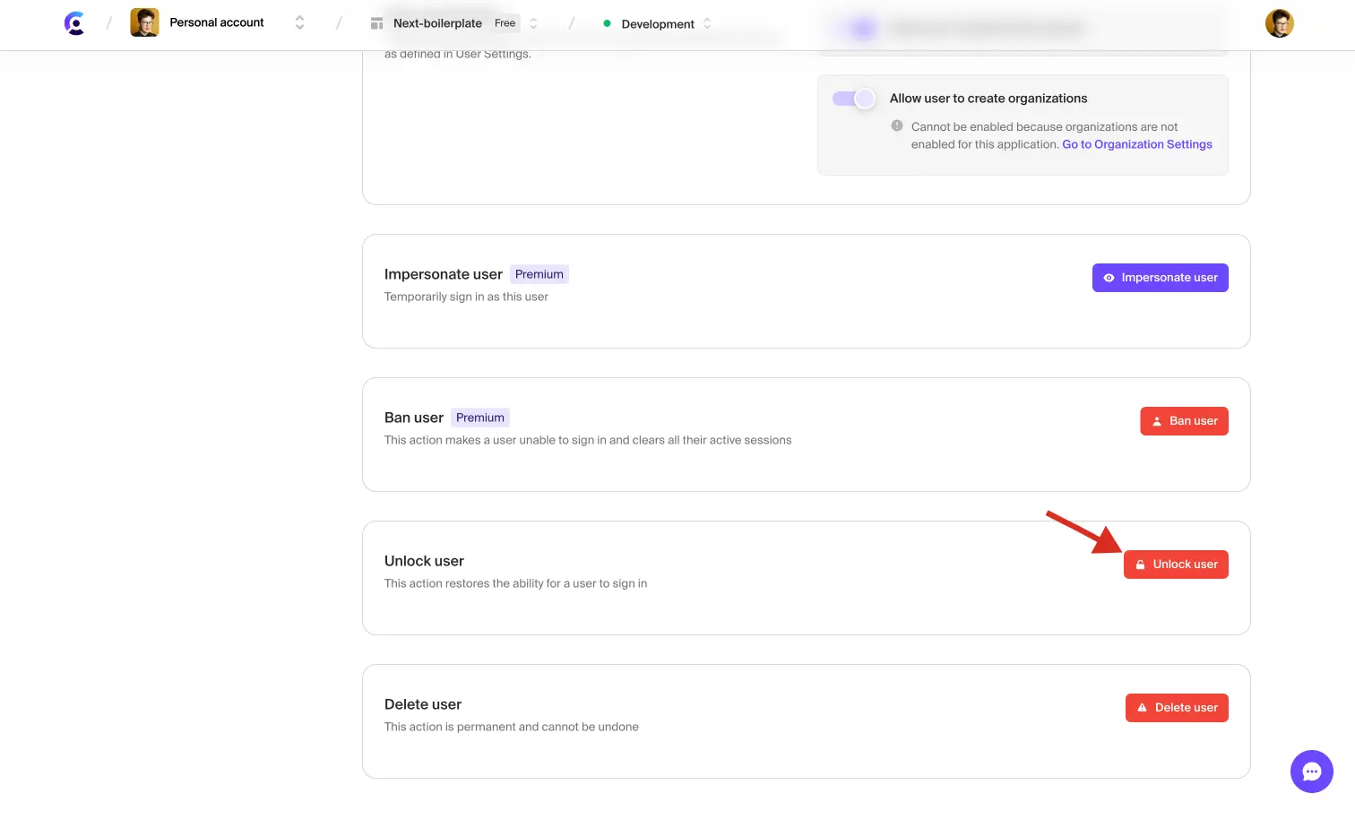
Task: Click the Next-boilerplate application icon
Action: (x=377, y=23)
